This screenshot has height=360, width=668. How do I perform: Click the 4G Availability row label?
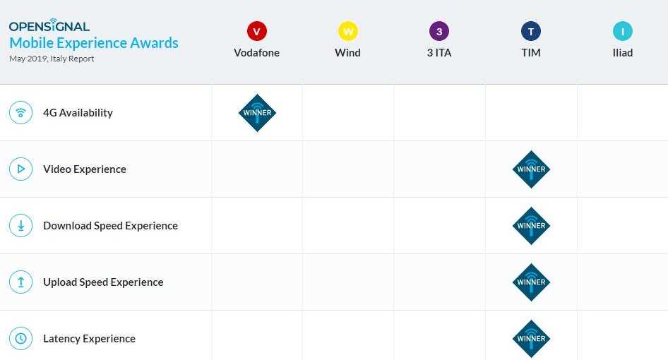click(x=78, y=113)
